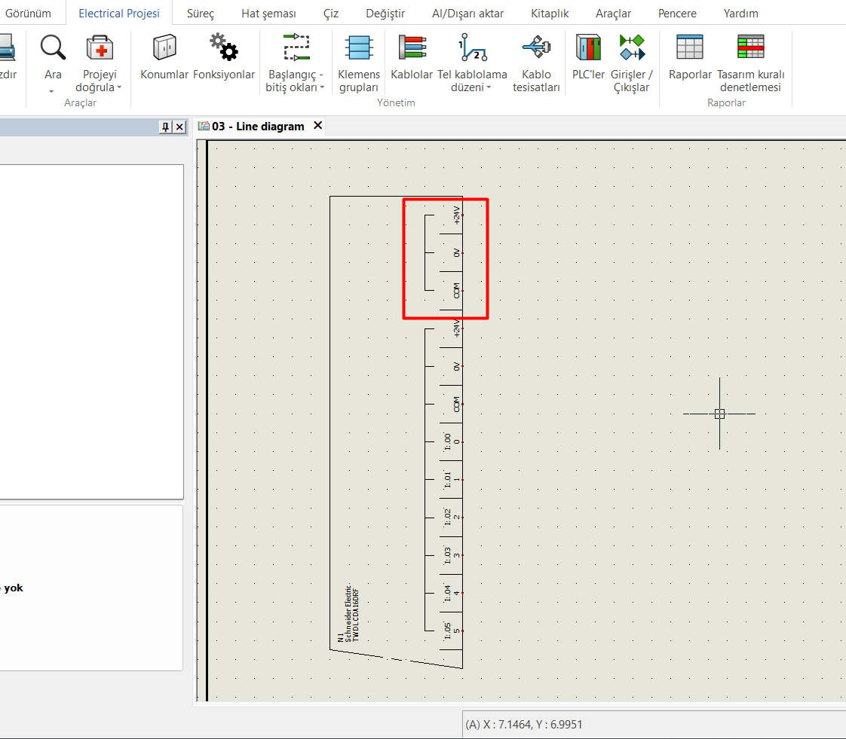The height and width of the screenshot is (739, 846).
Task: Open Konumlar locations manager
Action: (164, 56)
